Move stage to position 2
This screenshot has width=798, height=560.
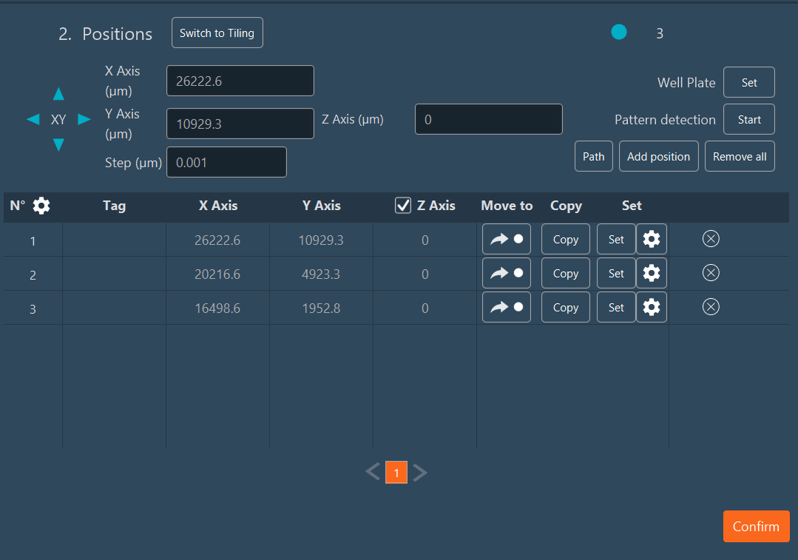506,273
